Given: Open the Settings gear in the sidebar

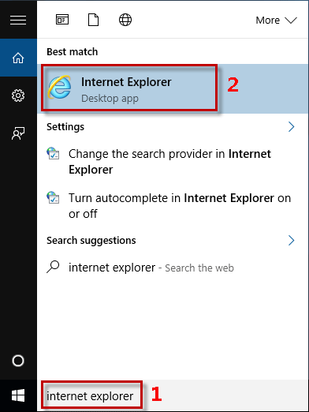Looking at the screenshot, I should click(18, 96).
